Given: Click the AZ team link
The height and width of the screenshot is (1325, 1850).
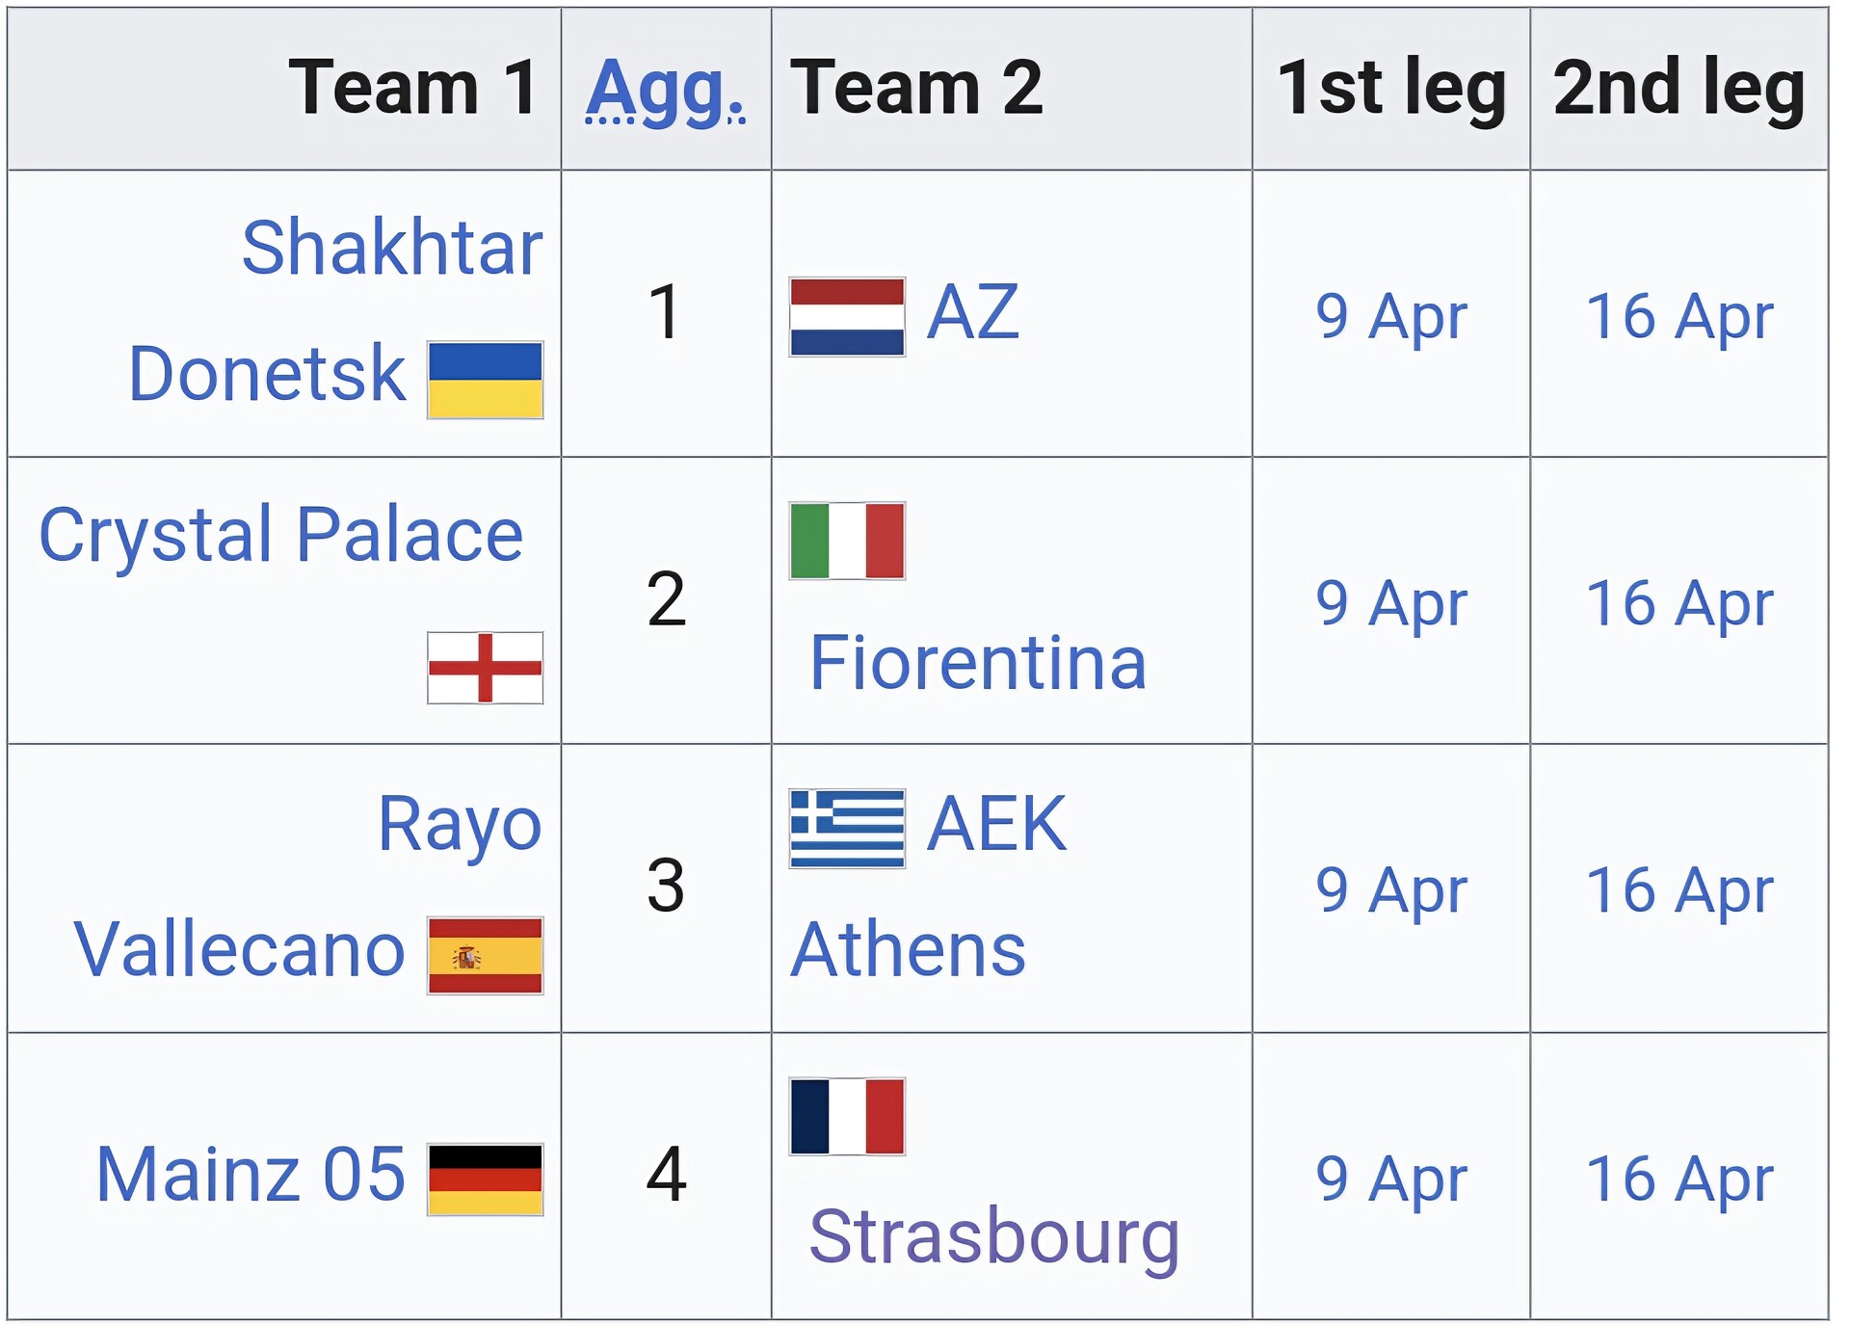Looking at the screenshot, I should 972,312.
